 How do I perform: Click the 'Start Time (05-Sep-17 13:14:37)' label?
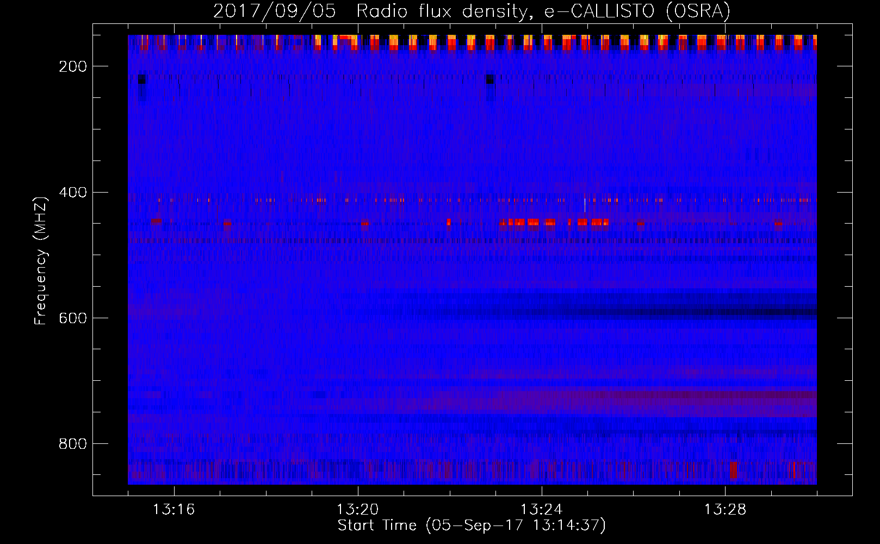[472, 526]
